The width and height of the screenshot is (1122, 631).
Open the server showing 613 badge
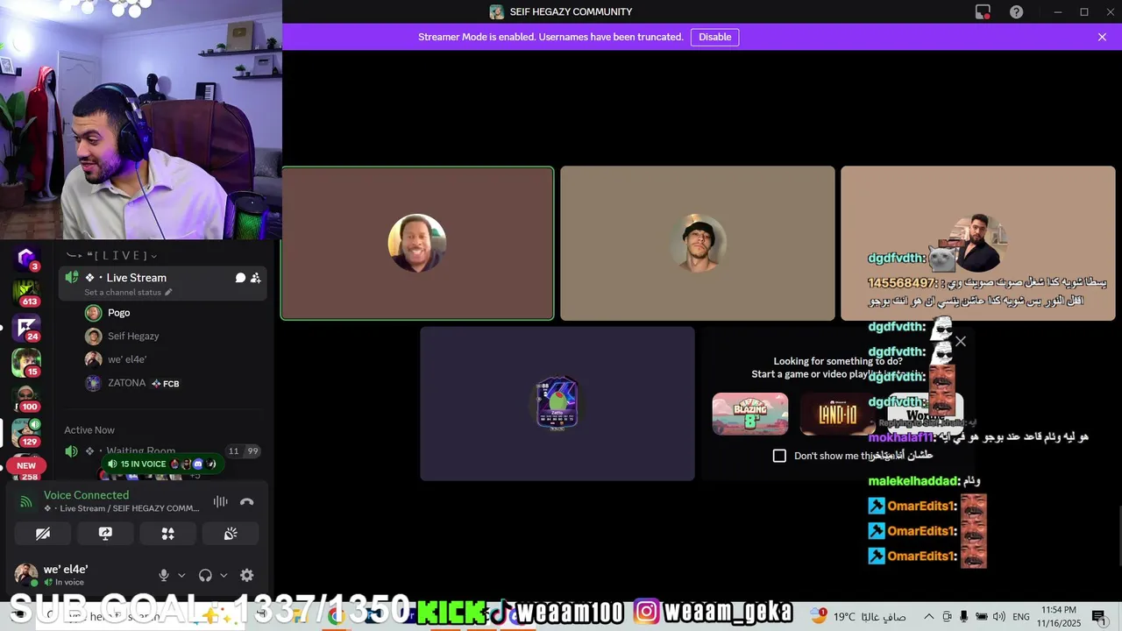click(25, 293)
